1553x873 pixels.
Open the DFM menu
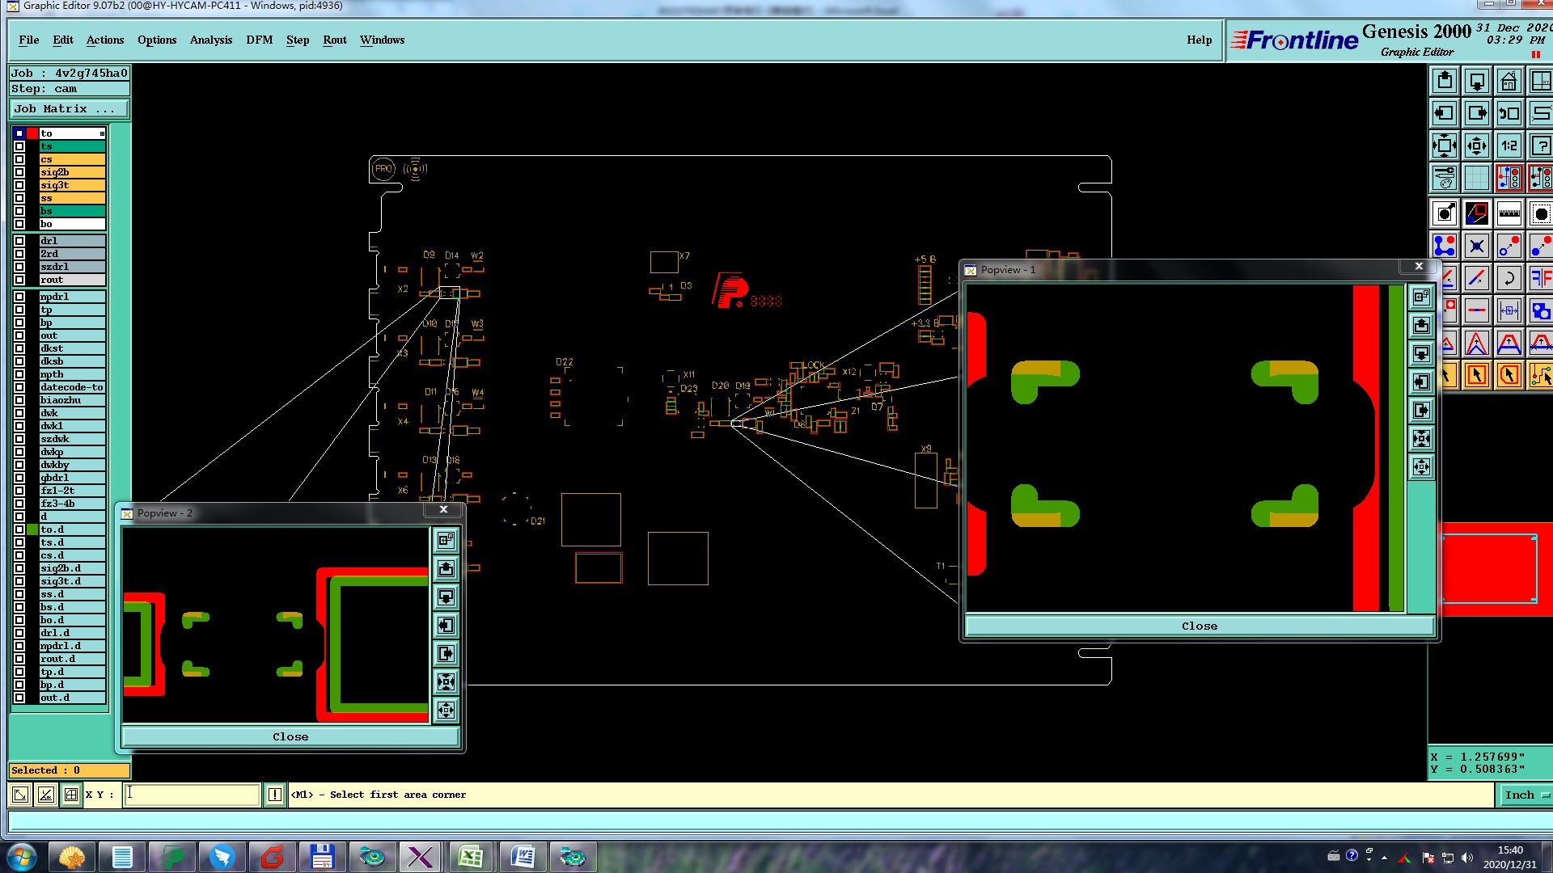pyautogui.click(x=259, y=40)
